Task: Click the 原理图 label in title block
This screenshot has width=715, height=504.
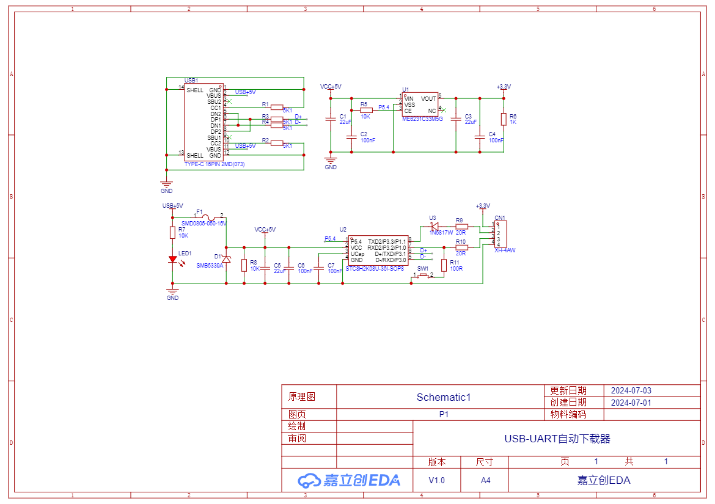Action: click(x=302, y=397)
